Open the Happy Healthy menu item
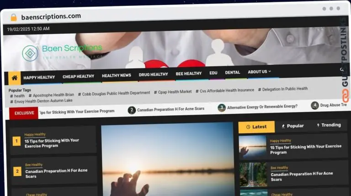 point(39,77)
